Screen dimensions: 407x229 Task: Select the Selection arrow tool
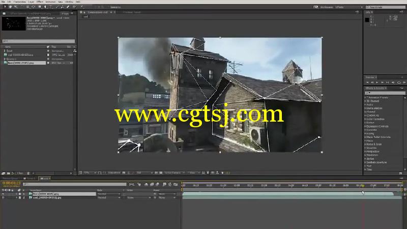tap(5, 7)
